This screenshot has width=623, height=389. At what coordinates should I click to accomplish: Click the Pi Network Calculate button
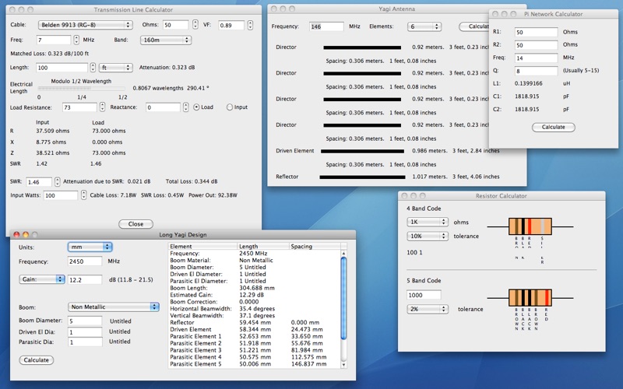coord(554,127)
